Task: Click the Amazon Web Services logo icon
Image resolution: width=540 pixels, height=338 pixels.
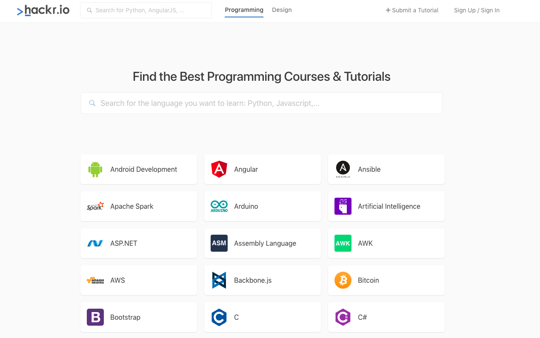Action: point(95,280)
